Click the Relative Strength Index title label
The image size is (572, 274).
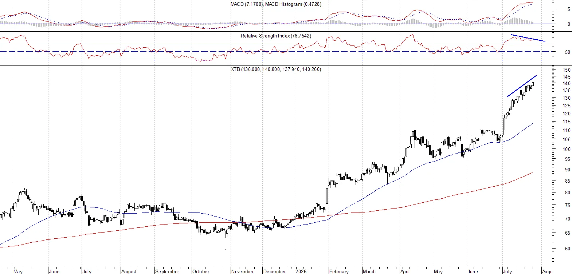pyautogui.click(x=276, y=36)
